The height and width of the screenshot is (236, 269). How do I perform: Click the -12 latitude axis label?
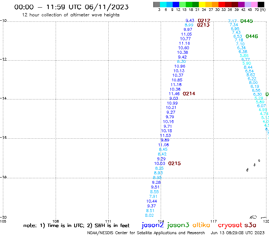[3, 59]
